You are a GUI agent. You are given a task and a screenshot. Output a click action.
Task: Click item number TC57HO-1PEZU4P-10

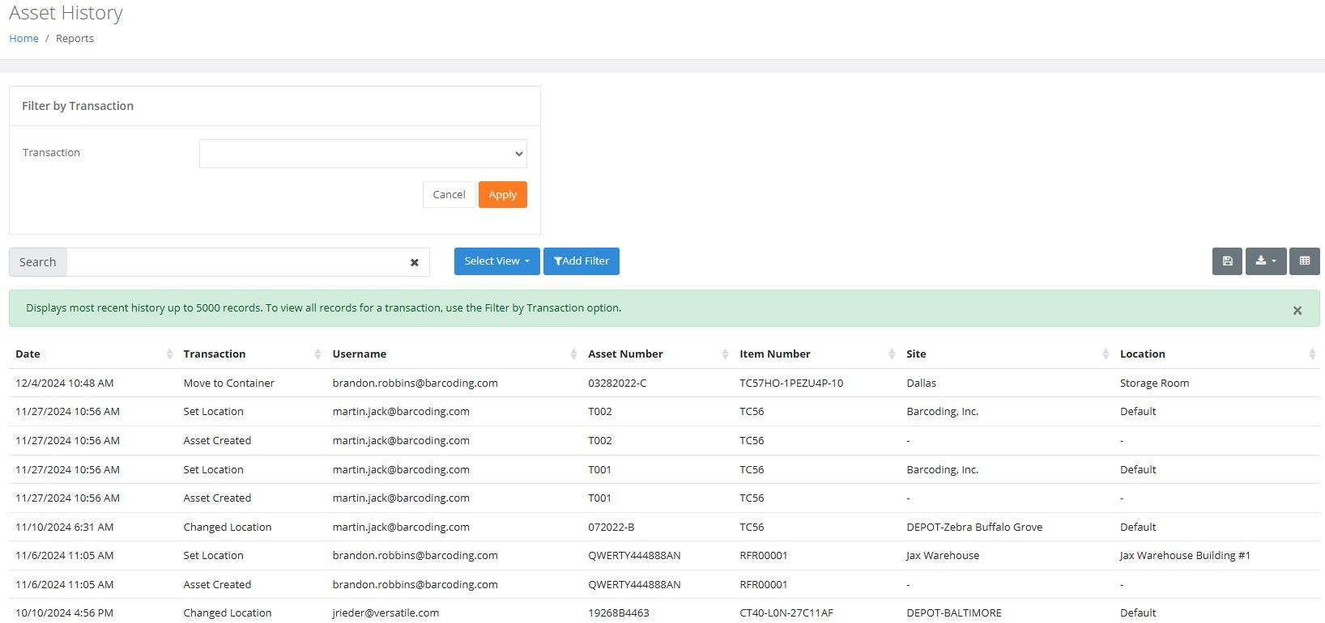[x=791, y=384]
